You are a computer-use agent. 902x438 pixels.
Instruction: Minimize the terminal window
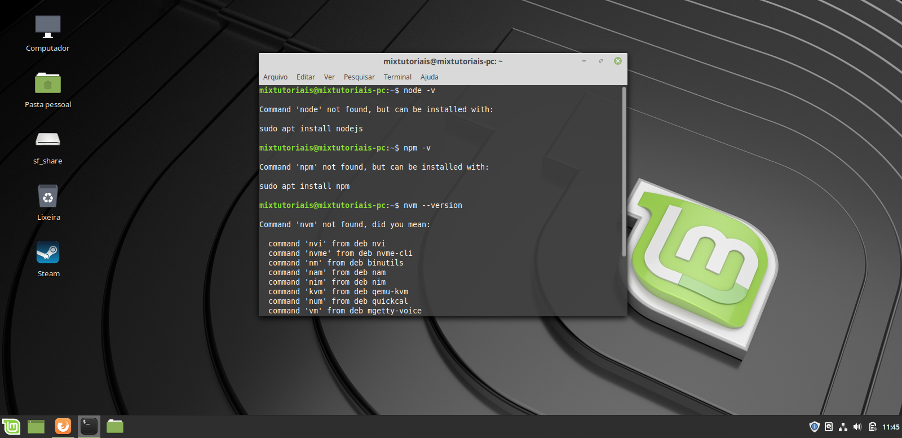(584, 61)
